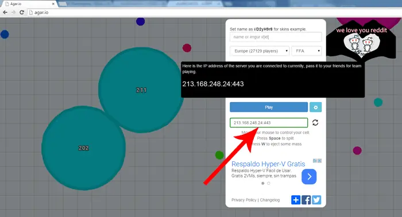Image resolution: width=402 pixels, height=217 pixels.
Task: Open the FFA game mode dropdown
Action: point(307,51)
